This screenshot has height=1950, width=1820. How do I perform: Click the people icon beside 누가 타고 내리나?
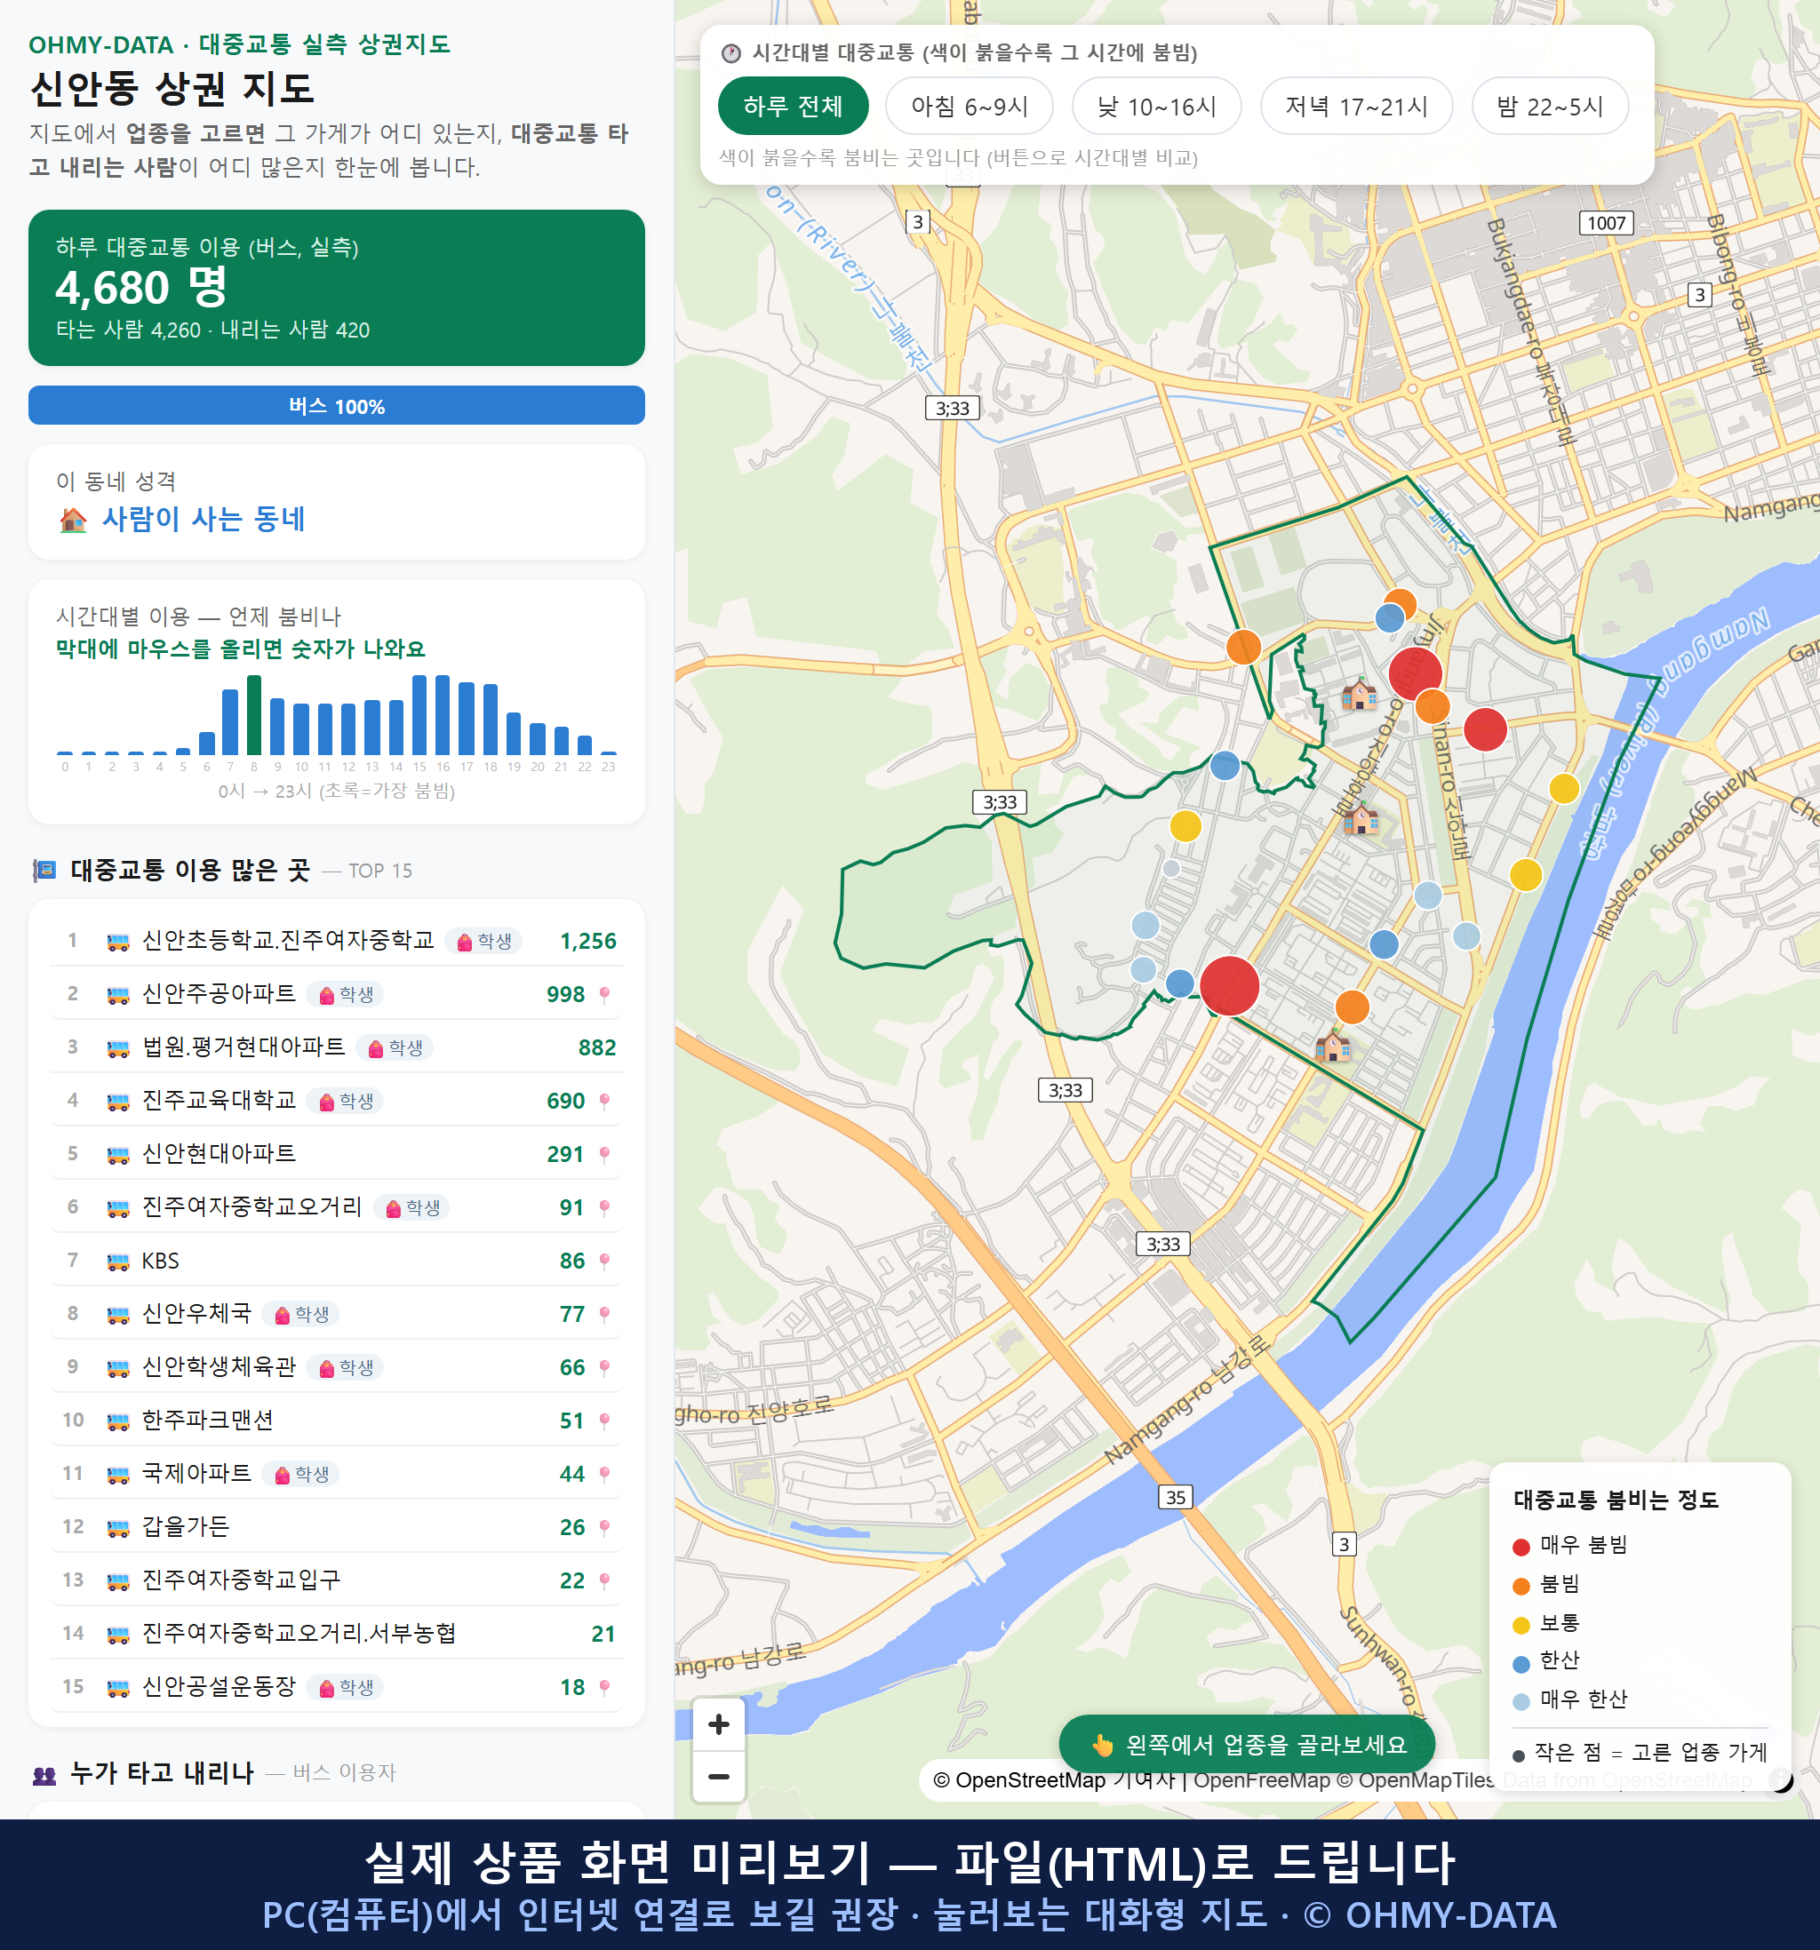[x=45, y=1774]
